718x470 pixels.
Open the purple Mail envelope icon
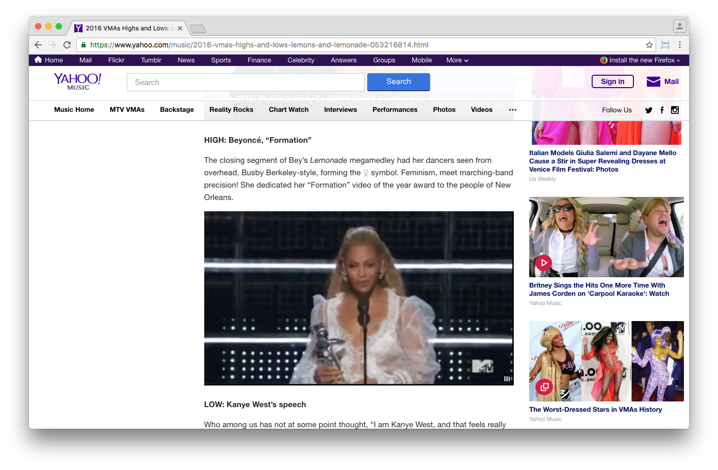pyautogui.click(x=654, y=81)
